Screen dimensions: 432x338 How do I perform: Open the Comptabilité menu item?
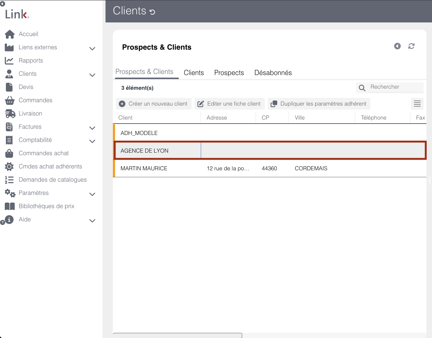coord(35,140)
